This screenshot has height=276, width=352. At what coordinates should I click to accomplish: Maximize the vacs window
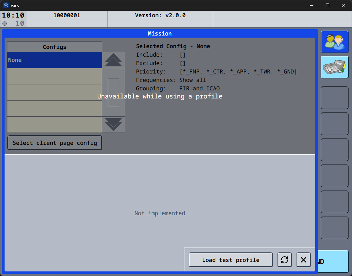327,5
